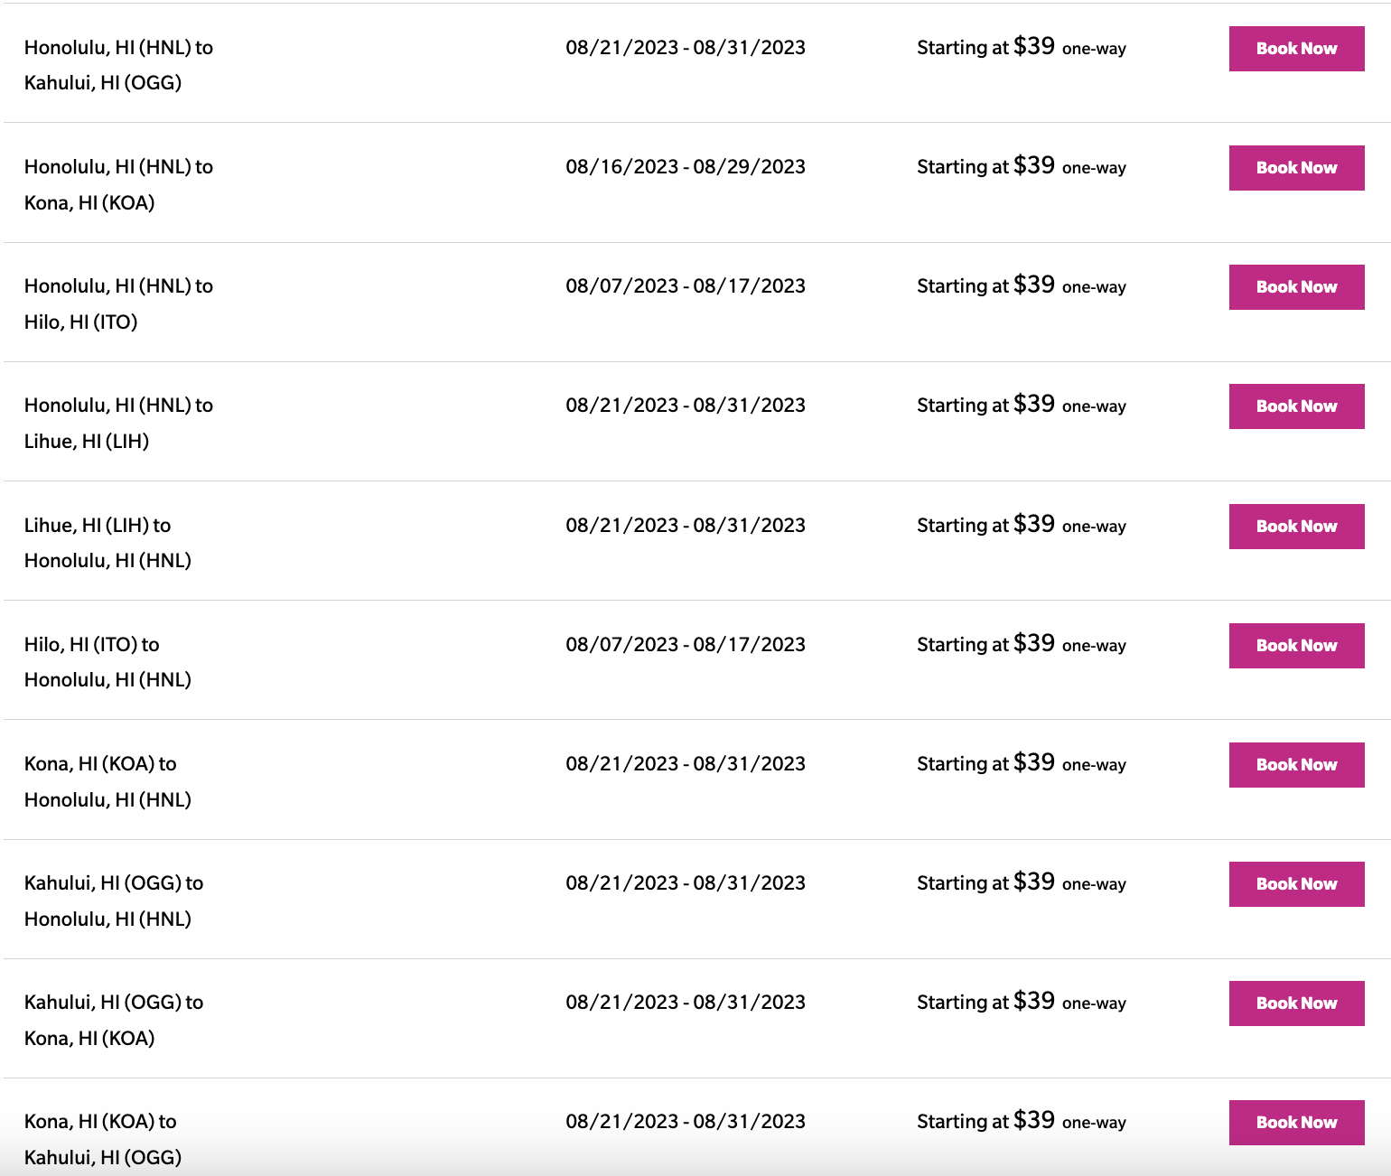Book the Kahului to Kona flight deal
Viewport: 1391px width, 1176px height.
(1295, 1003)
